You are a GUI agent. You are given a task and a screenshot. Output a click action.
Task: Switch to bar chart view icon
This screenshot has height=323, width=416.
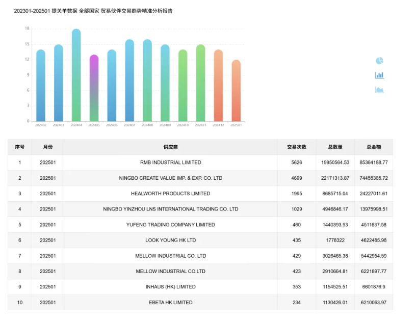tap(379, 75)
